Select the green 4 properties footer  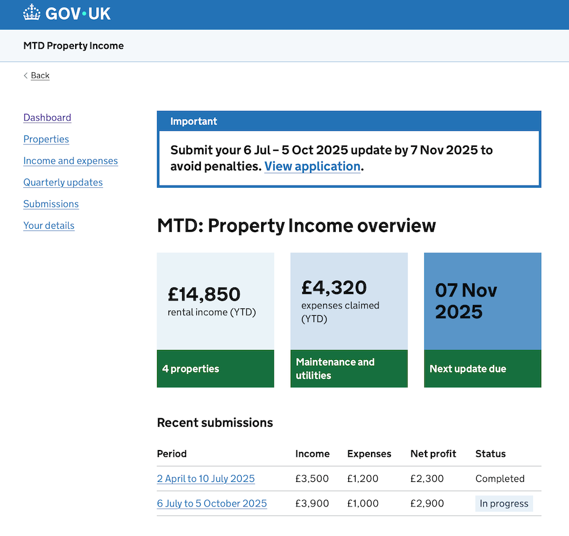[x=215, y=369]
